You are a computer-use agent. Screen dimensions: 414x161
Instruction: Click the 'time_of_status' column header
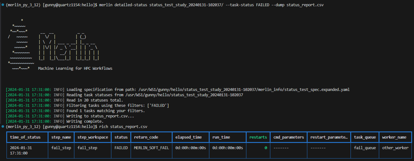[26, 137]
